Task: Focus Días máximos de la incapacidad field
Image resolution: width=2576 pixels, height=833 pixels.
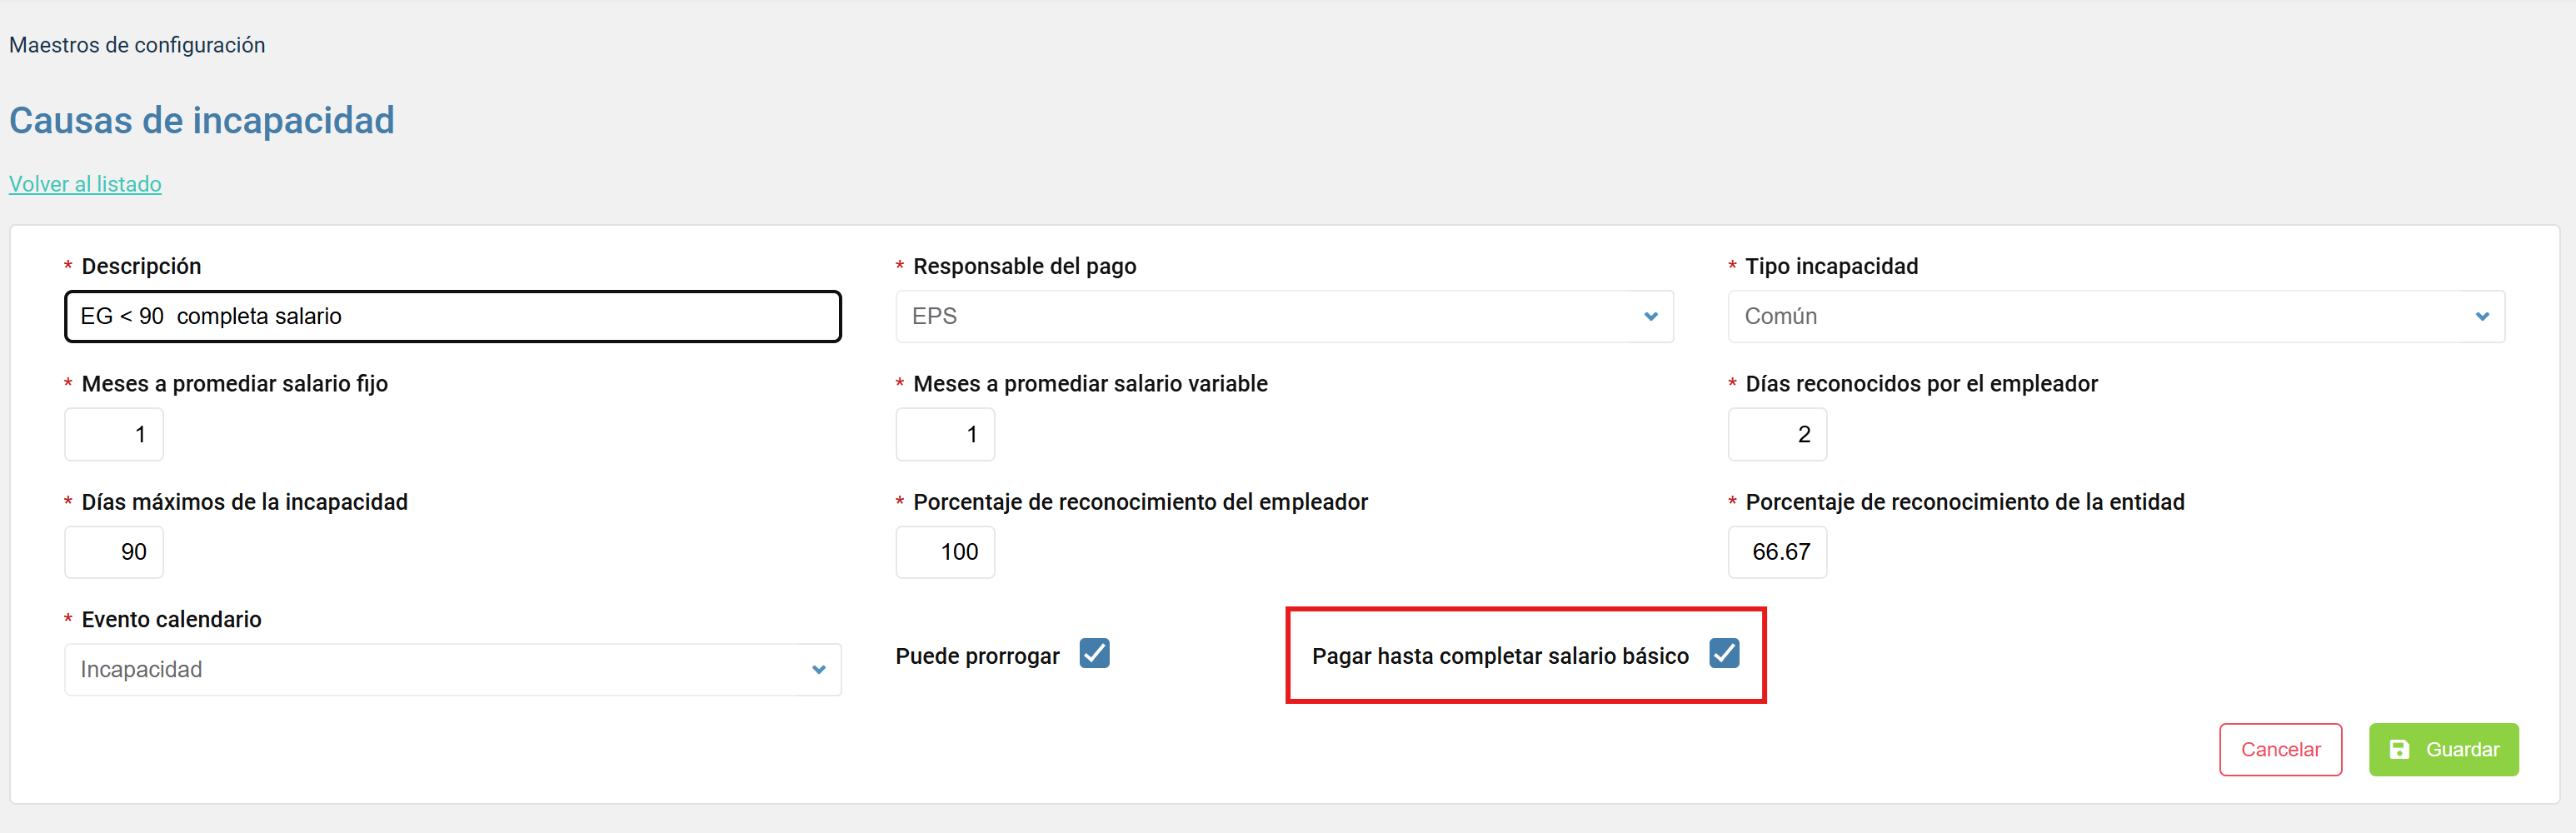Action: pyautogui.click(x=114, y=552)
